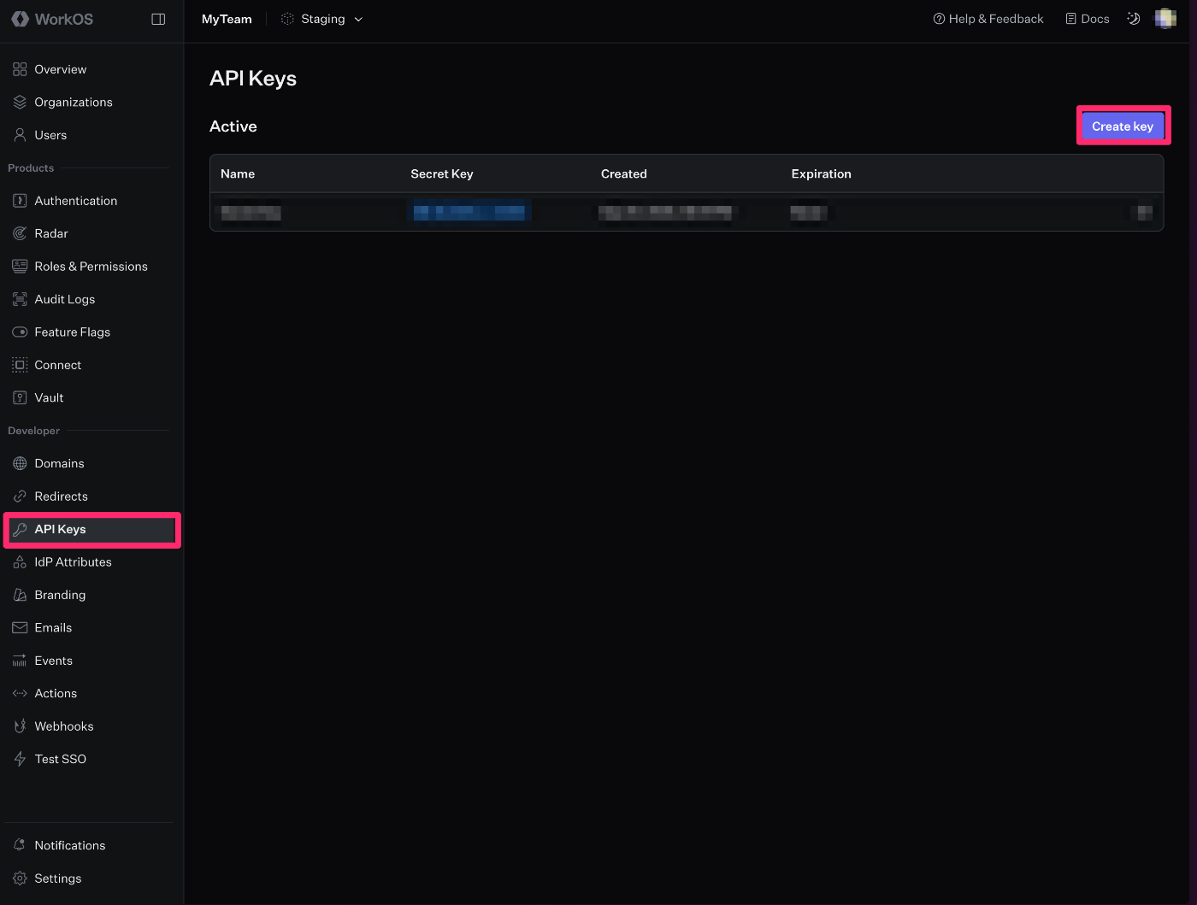Image resolution: width=1197 pixels, height=905 pixels.
Task: Open Branding settings
Action: tap(60, 594)
